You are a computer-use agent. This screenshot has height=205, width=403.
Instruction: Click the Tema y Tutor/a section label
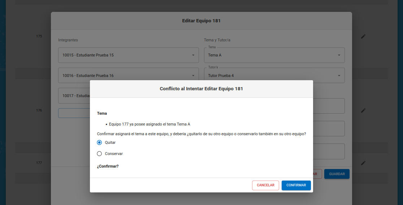pyautogui.click(x=217, y=40)
